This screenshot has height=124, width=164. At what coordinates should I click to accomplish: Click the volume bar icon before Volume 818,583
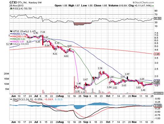tap(11, 44)
